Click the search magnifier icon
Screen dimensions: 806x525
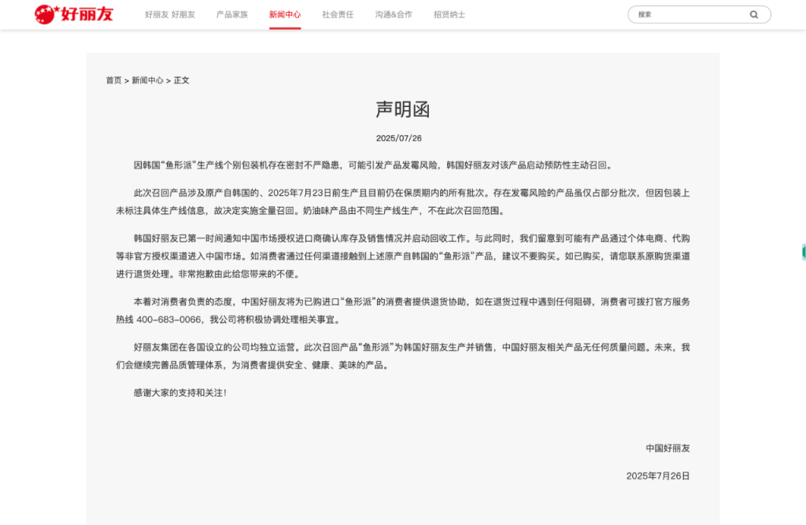click(753, 14)
